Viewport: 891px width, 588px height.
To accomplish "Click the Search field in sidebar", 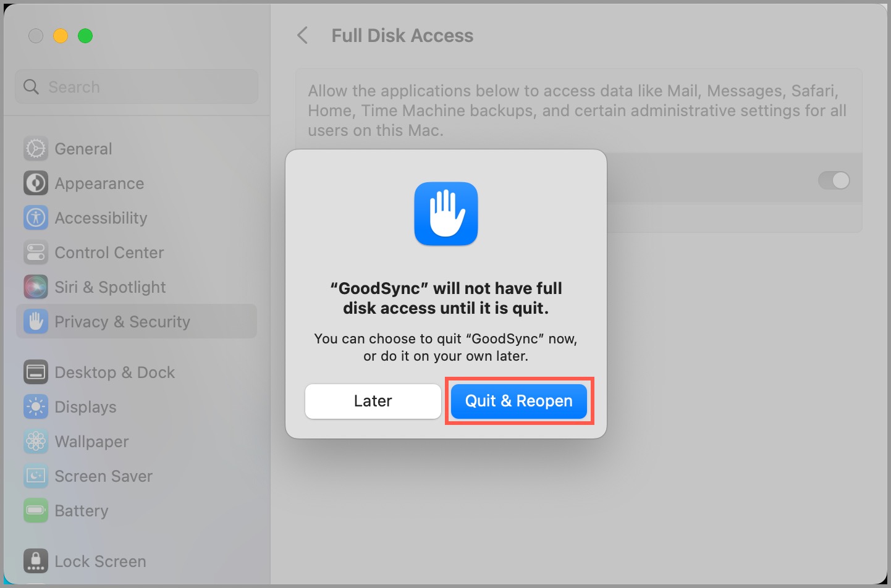I will 137,87.
